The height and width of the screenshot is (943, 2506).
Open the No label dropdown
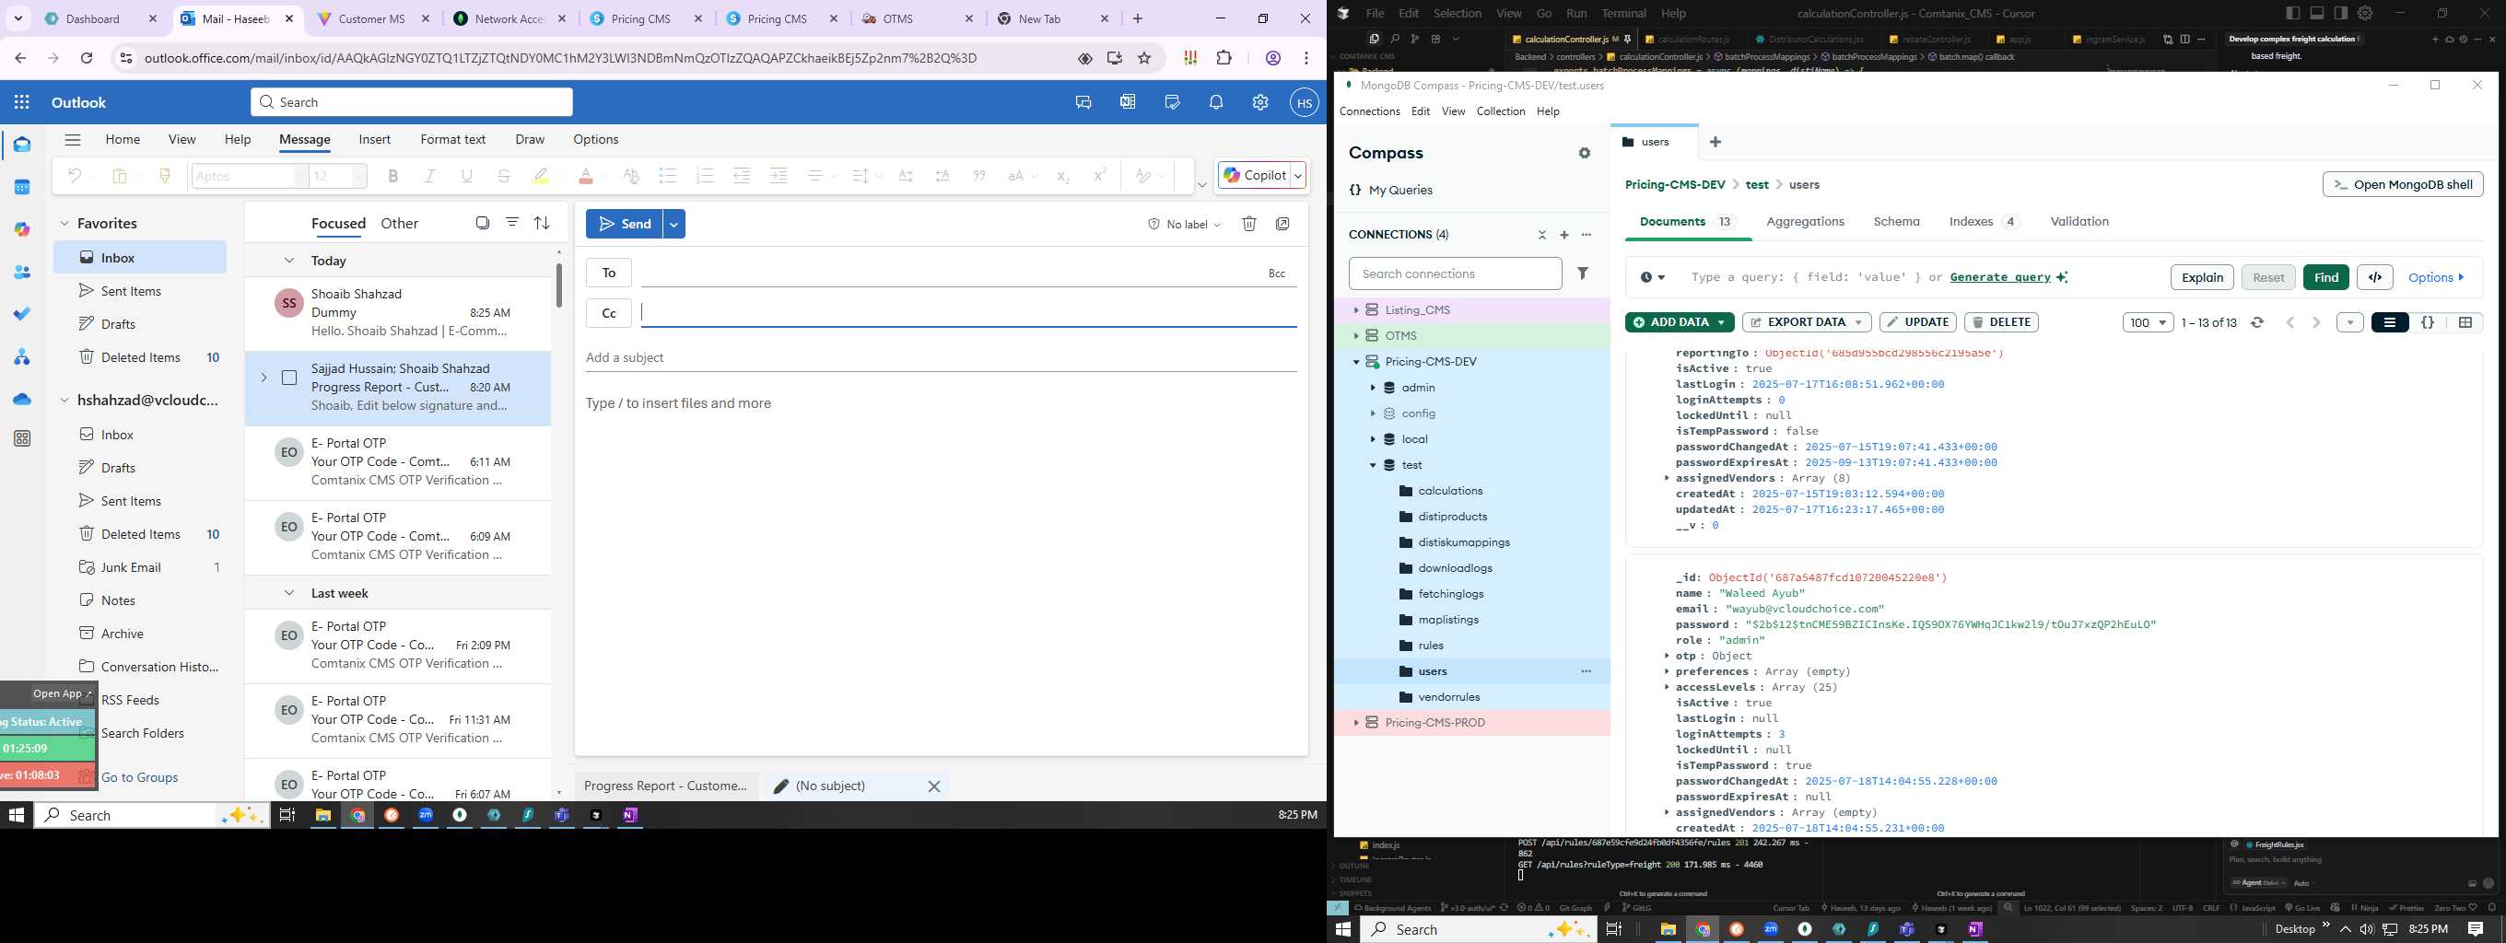pos(1184,225)
